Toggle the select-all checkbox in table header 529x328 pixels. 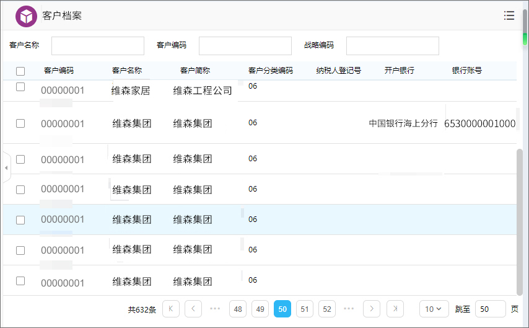coord(20,71)
